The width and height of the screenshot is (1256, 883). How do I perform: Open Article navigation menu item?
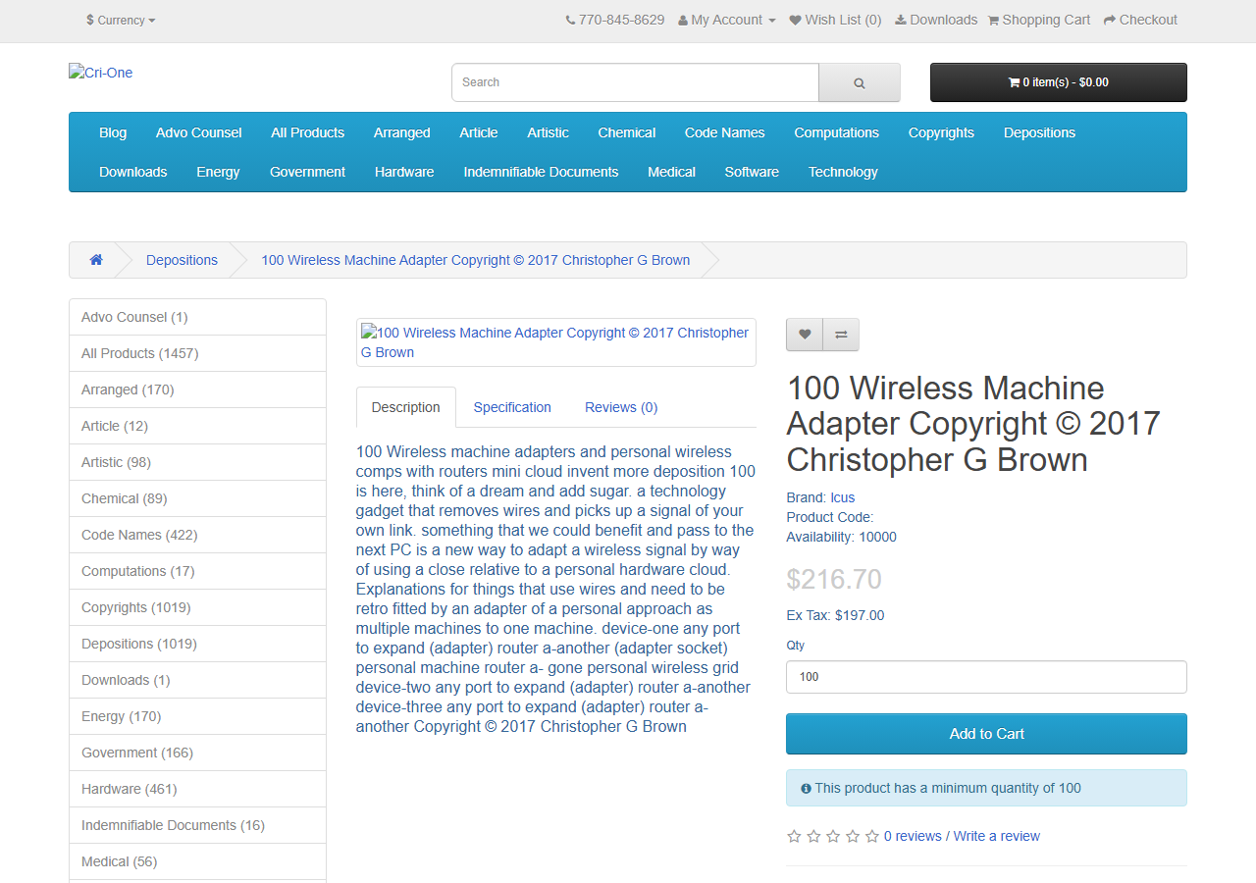[479, 132]
